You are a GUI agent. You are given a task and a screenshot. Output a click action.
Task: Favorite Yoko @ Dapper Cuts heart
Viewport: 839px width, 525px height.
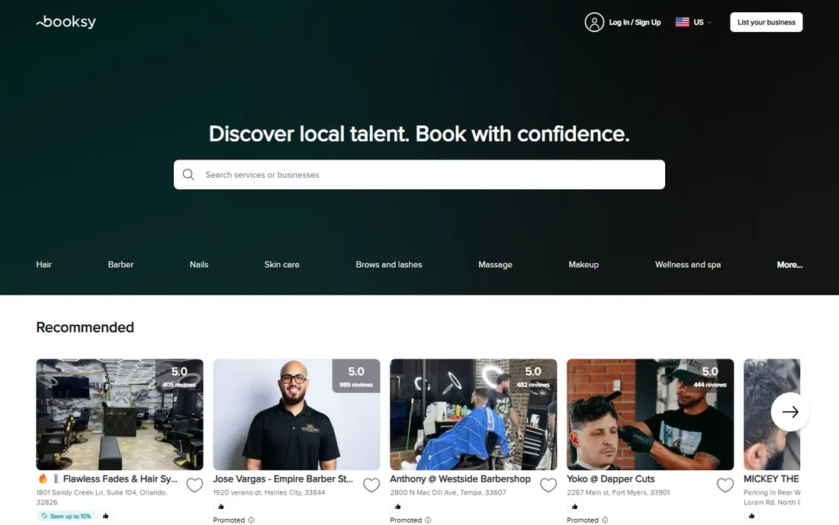tap(725, 485)
